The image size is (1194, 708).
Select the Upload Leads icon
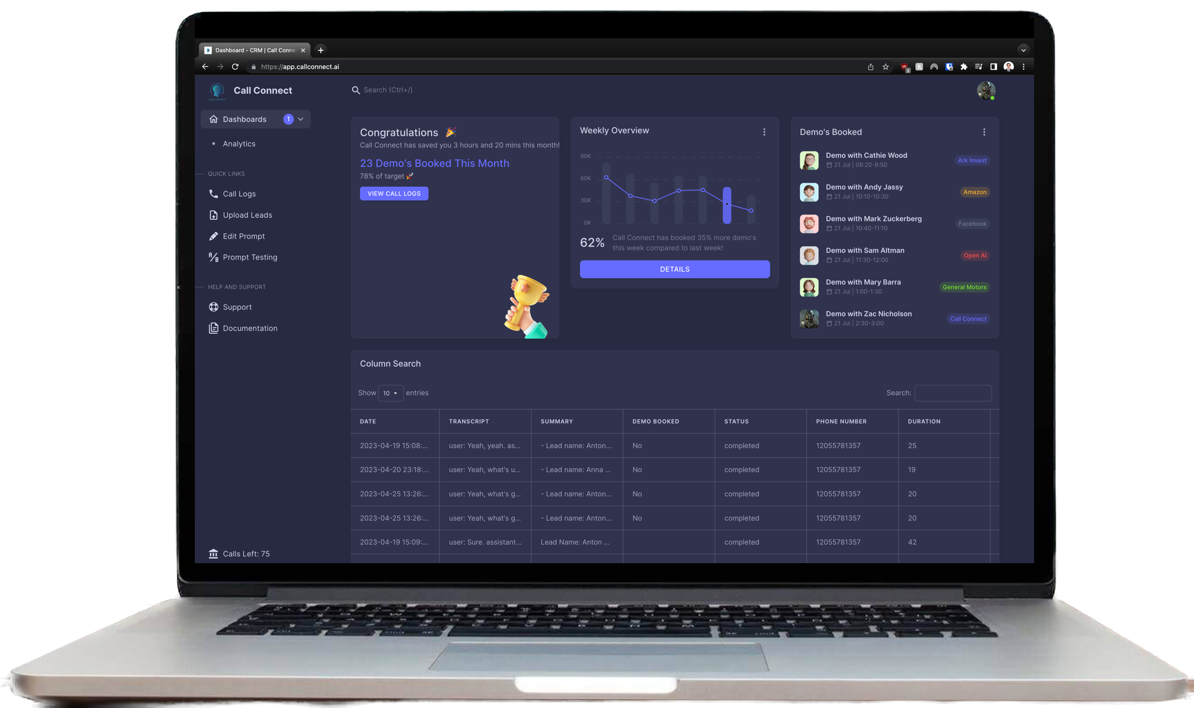pos(213,215)
